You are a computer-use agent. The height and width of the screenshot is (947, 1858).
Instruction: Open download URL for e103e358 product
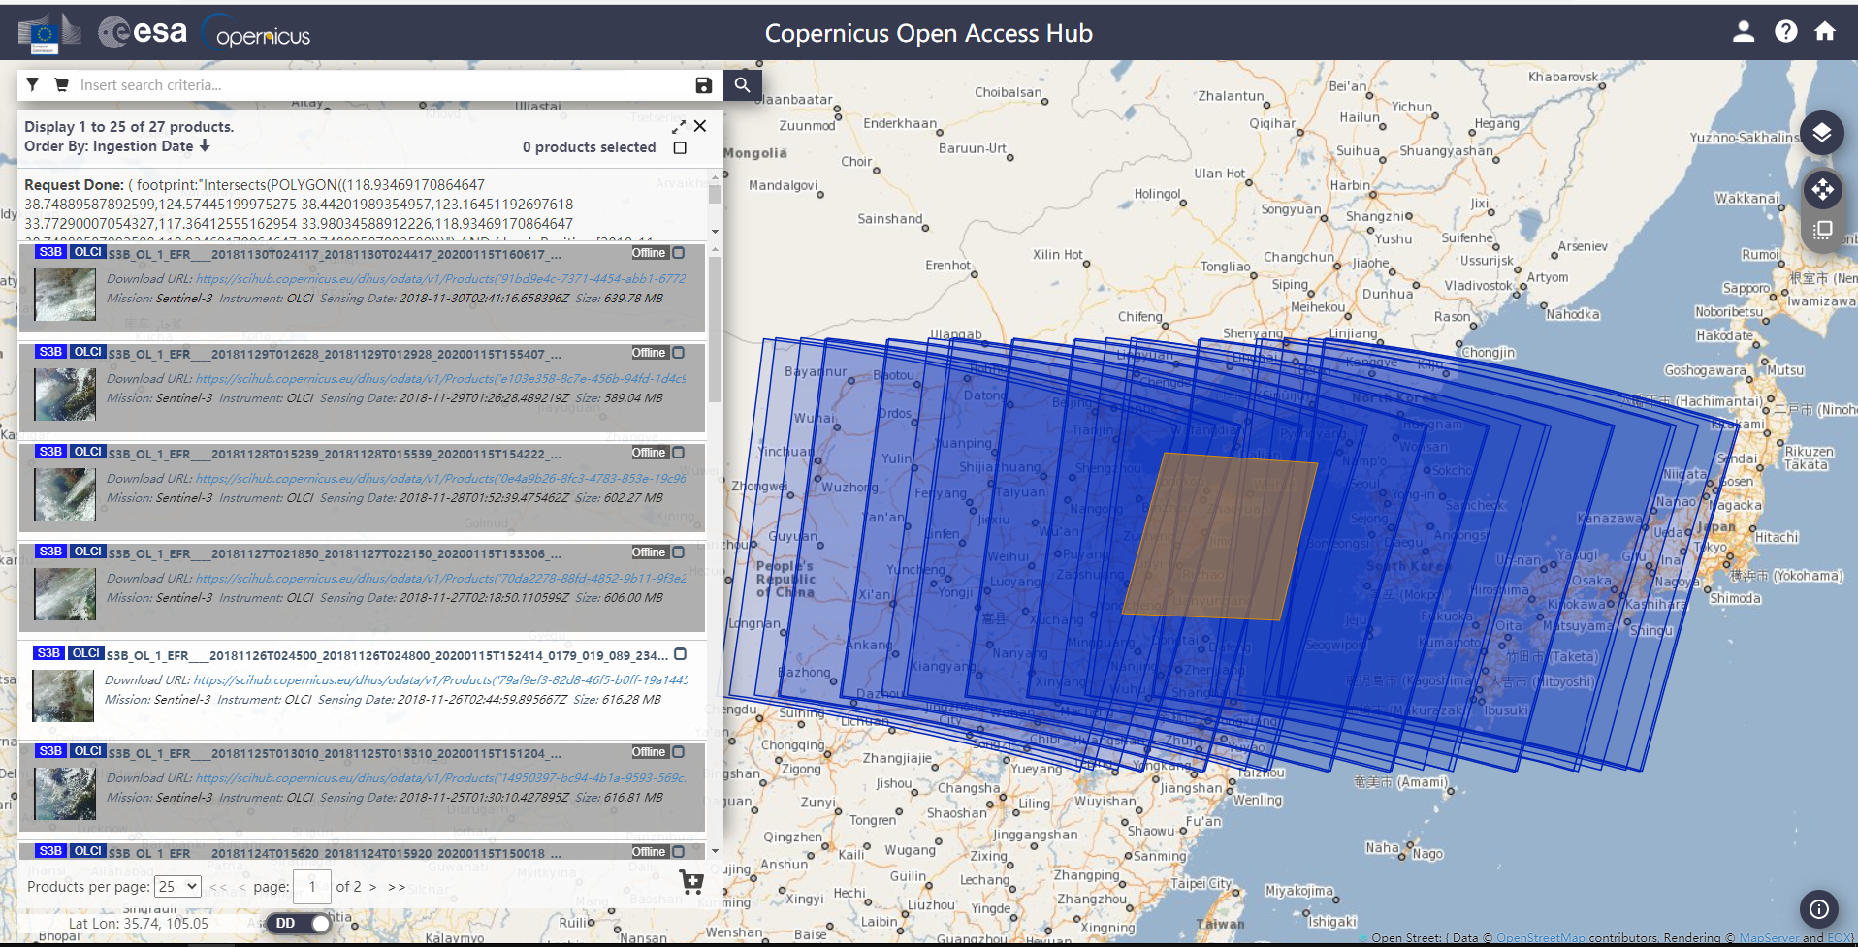(x=441, y=379)
